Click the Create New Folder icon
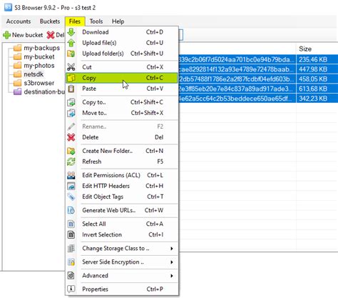Screen dimensions: 338x298 71,151
